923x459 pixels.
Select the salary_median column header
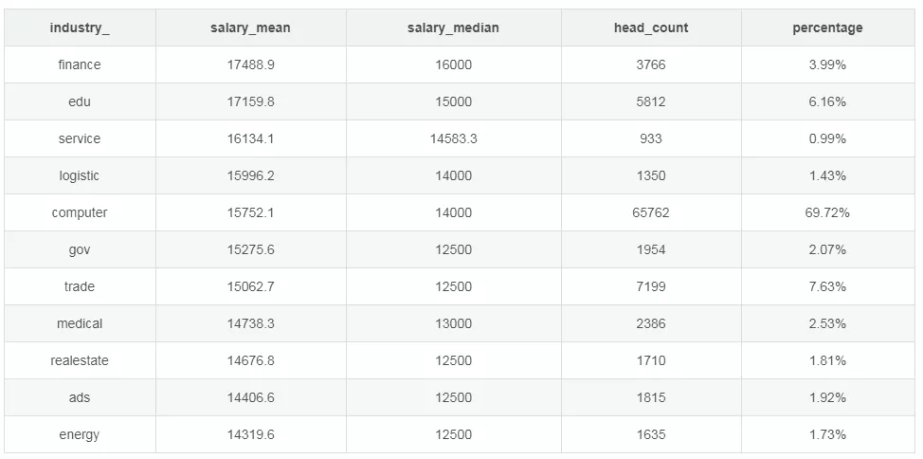(x=453, y=28)
